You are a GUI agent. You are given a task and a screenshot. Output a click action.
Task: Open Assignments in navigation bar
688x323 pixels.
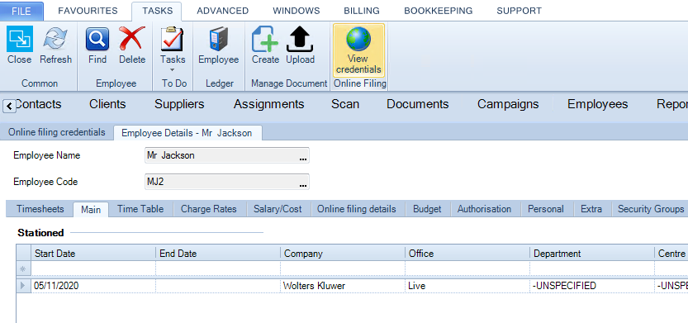coord(269,104)
